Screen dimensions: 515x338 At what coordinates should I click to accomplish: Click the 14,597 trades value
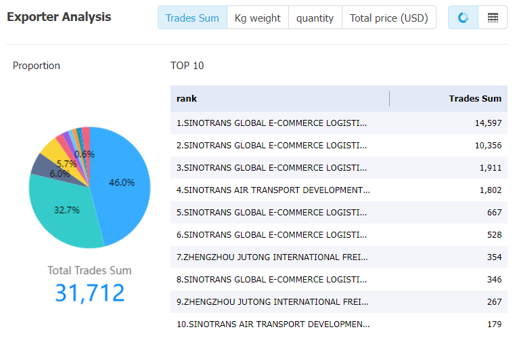tap(488, 123)
